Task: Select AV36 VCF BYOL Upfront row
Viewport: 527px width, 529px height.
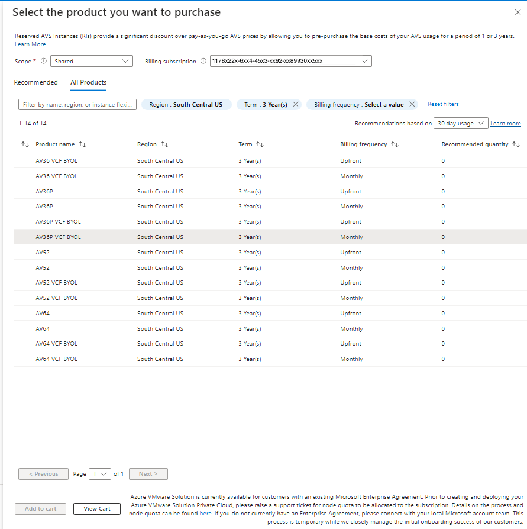Action: tap(270, 160)
